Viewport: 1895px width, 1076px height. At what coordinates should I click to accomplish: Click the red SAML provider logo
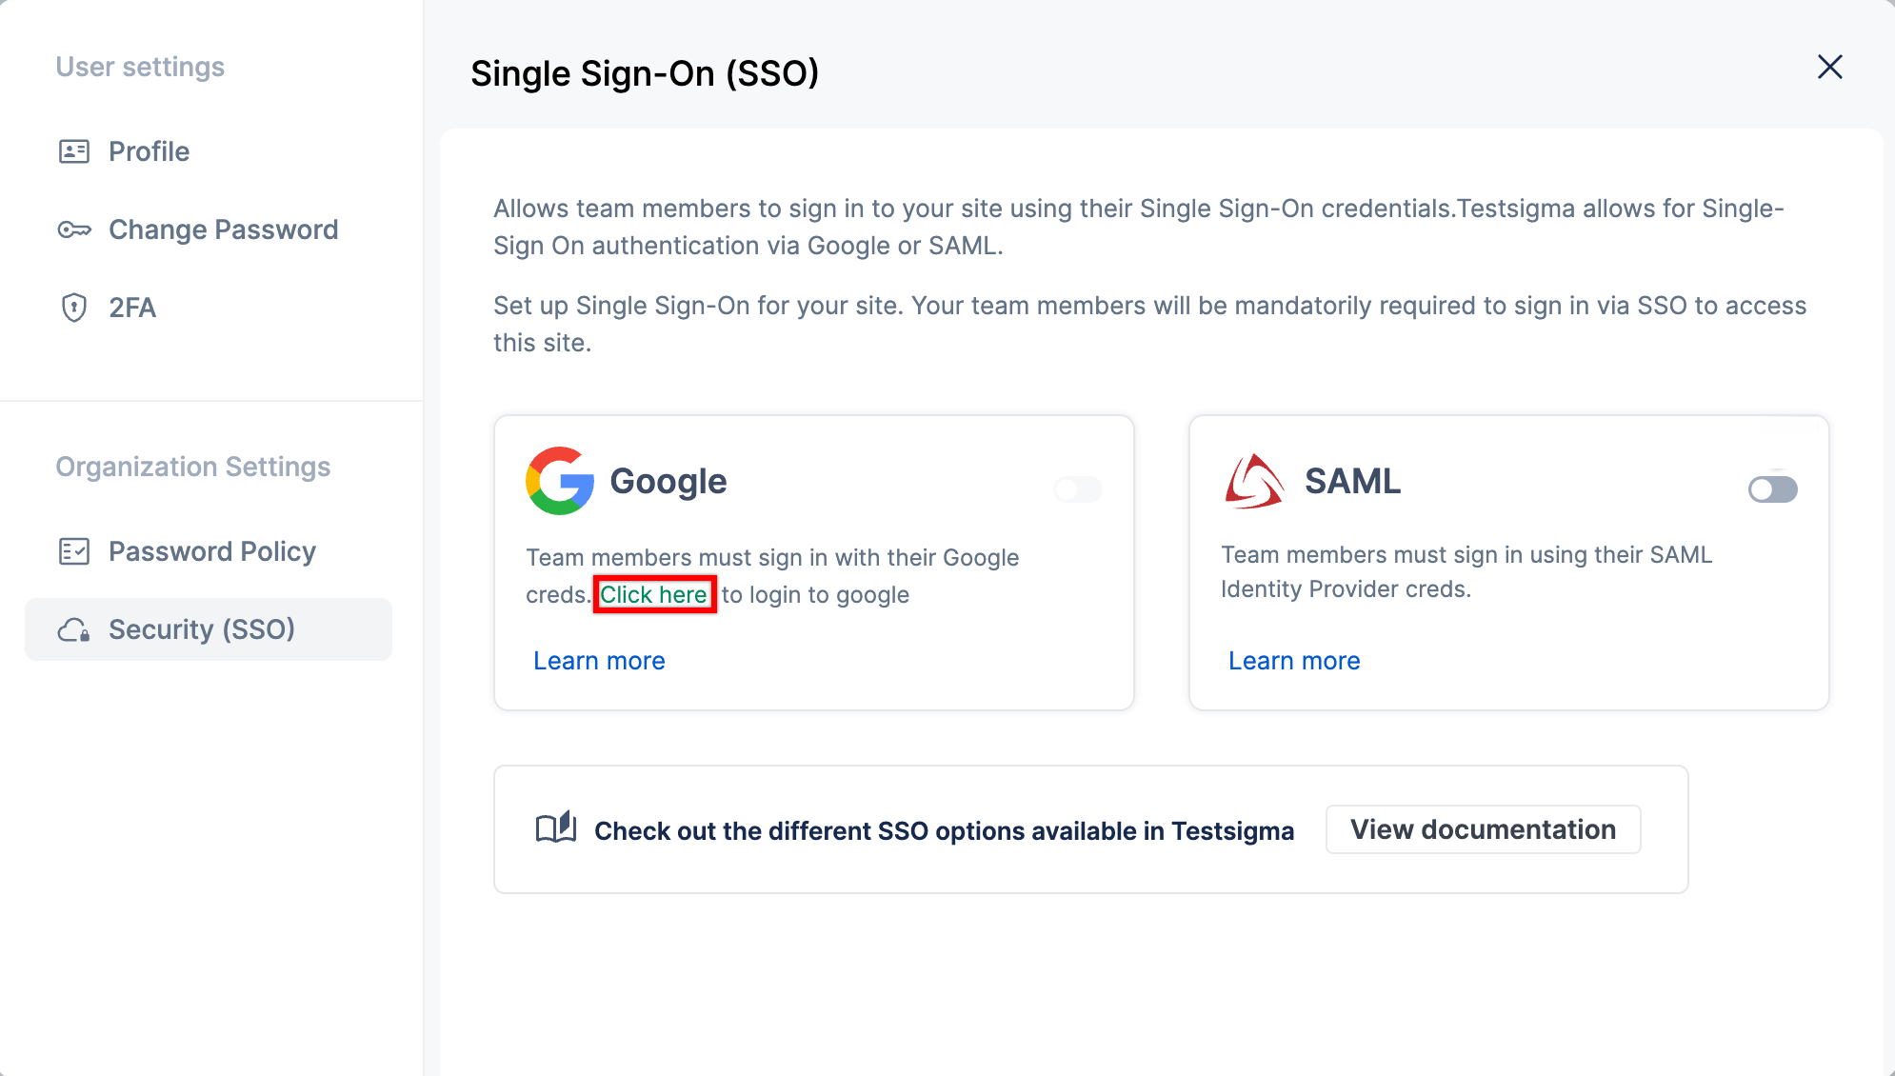point(1253,481)
